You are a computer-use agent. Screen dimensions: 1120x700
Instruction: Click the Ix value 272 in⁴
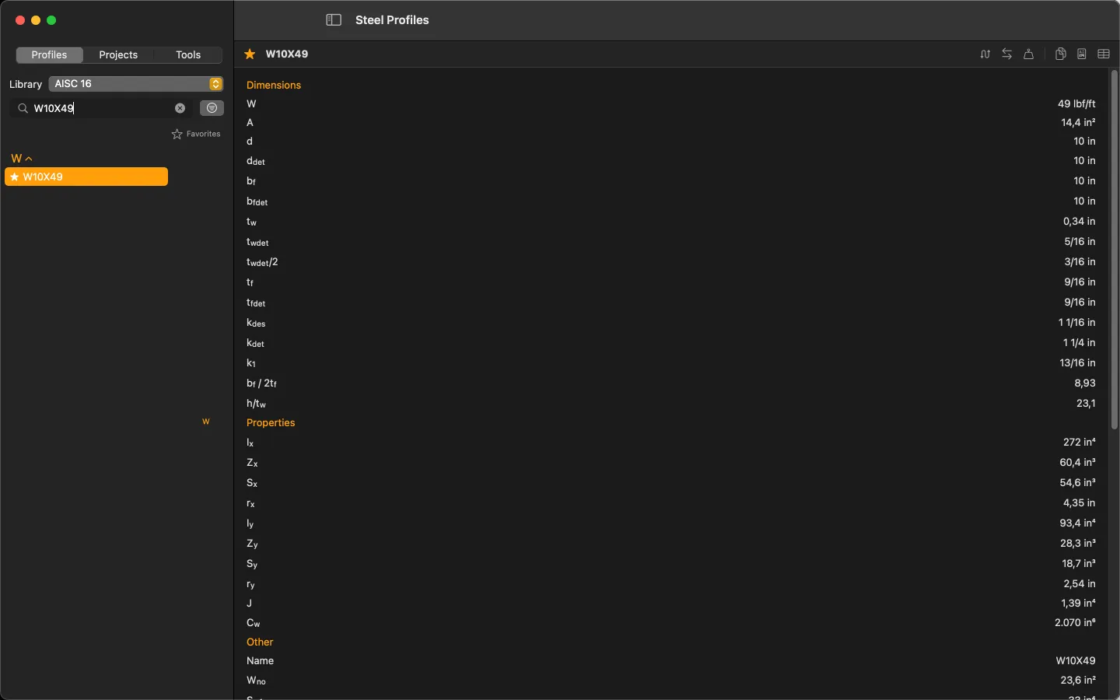(1080, 442)
